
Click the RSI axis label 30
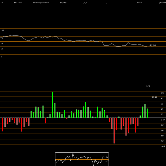(2, 49)
